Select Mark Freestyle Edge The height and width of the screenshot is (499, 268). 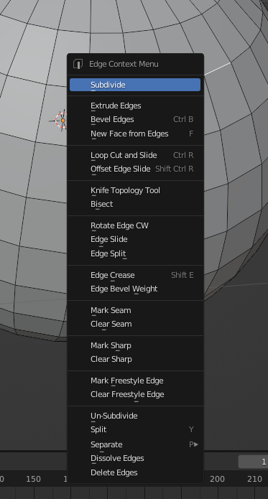135,381
